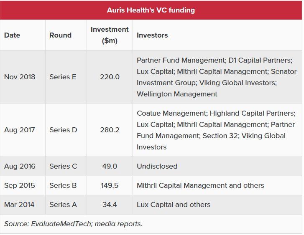Viewport: 304px width, 235px height.
Task: Select the Series A round cell
Action: pyautogui.click(x=63, y=205)
